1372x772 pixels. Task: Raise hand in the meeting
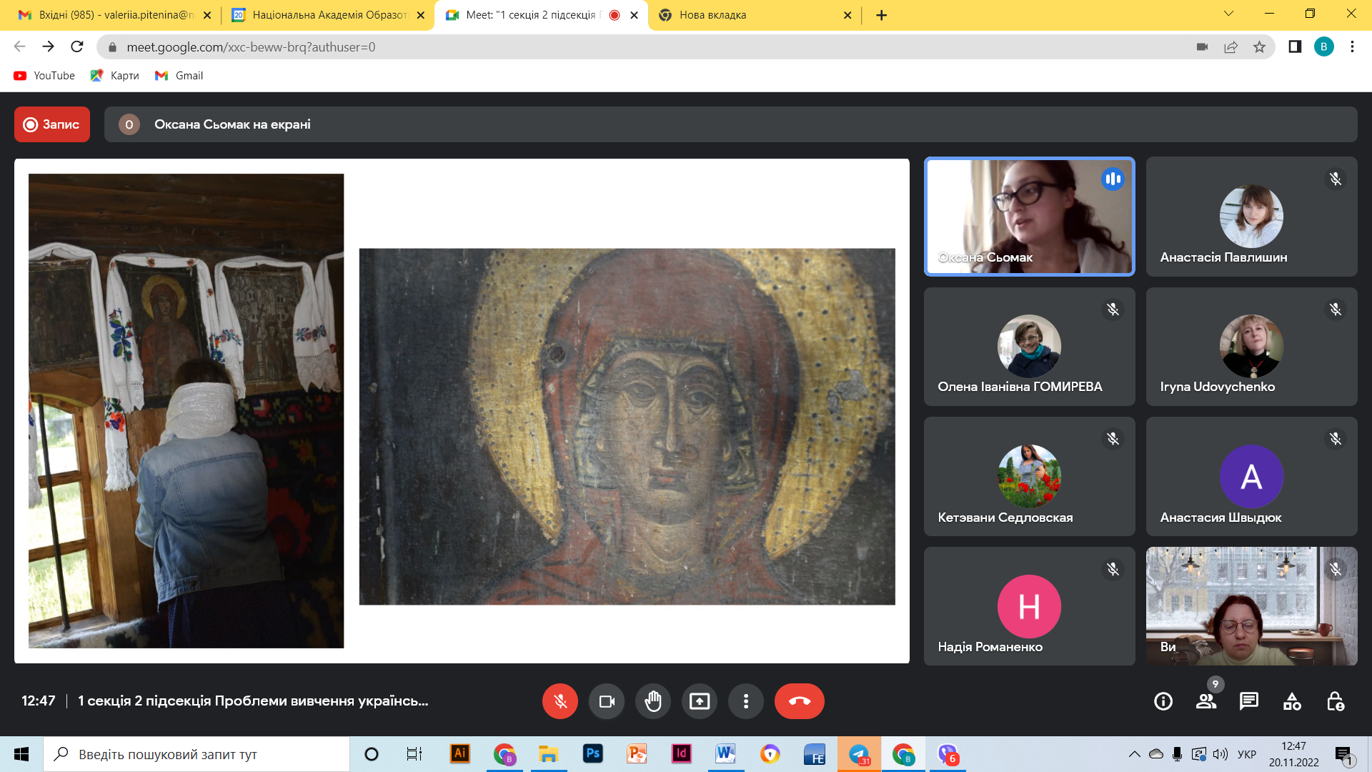point(653,701)
